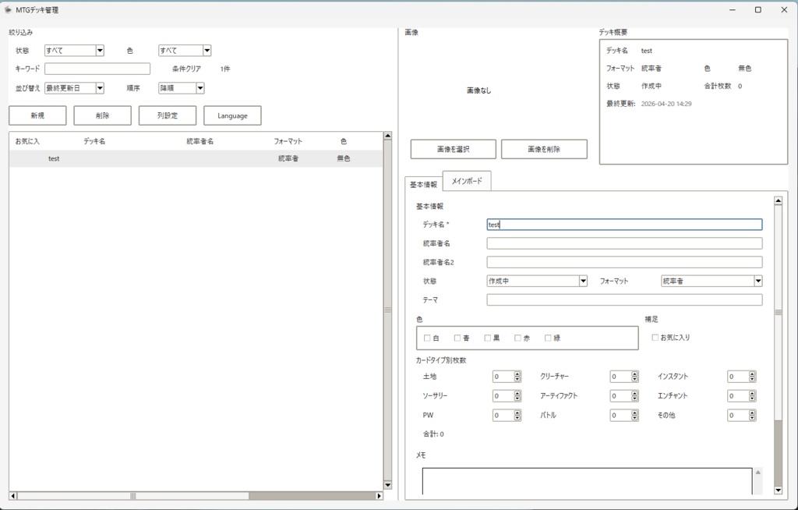Image resolution: width=798 pixels, height=510 pixels.
Task: Tick the 黒 color checkbox
Action: 487,338
